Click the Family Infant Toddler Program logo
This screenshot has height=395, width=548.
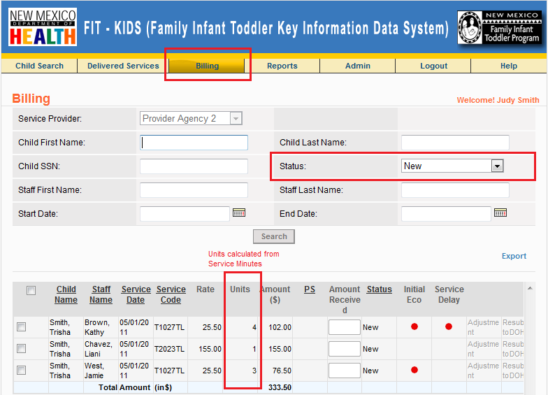click(499, 28)
